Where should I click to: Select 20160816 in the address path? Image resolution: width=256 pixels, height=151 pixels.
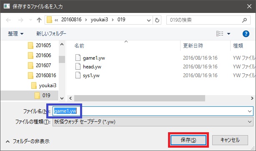[71, 20]
